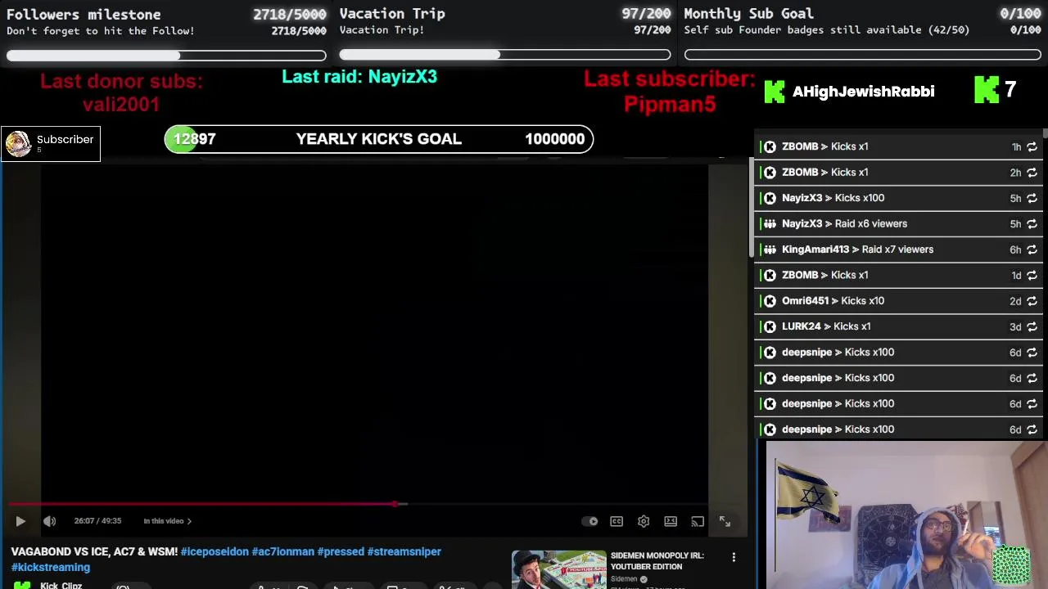The width and height of the screenshot is (1048, 589).
Task: Click the Yearly Kick's Goal progress bar
Action: (378, 139)
